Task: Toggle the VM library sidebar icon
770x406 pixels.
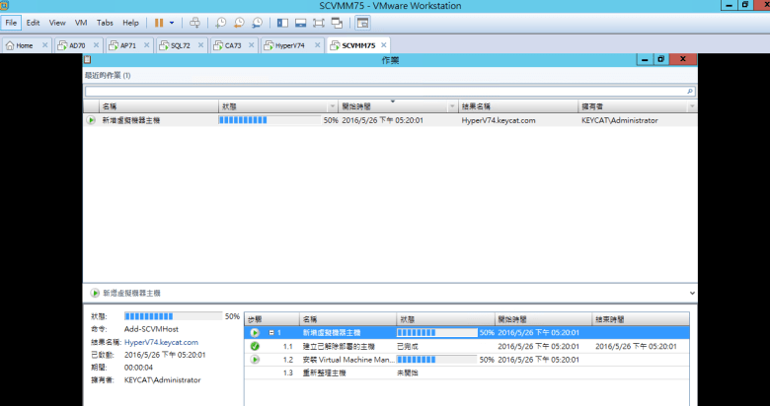Action: tap(283, 22)
